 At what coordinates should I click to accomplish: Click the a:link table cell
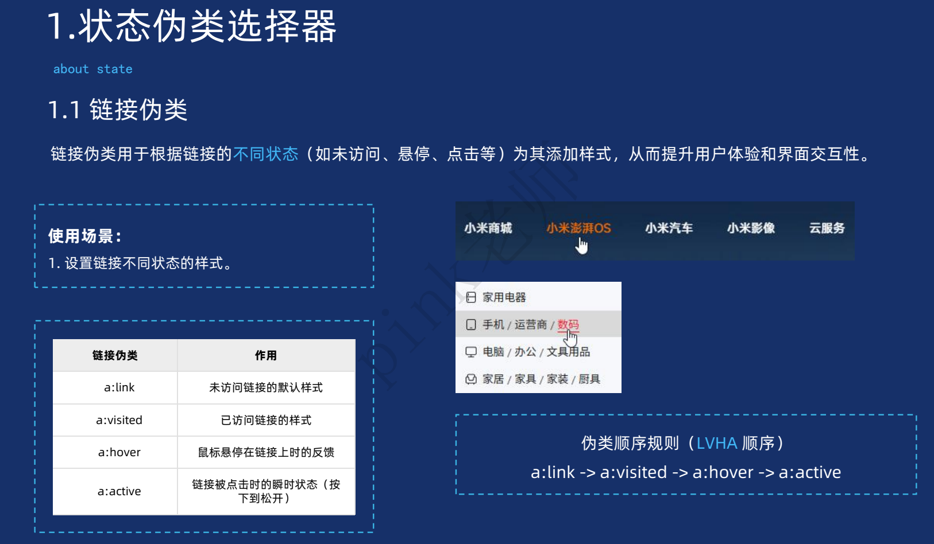pos(115,388)
